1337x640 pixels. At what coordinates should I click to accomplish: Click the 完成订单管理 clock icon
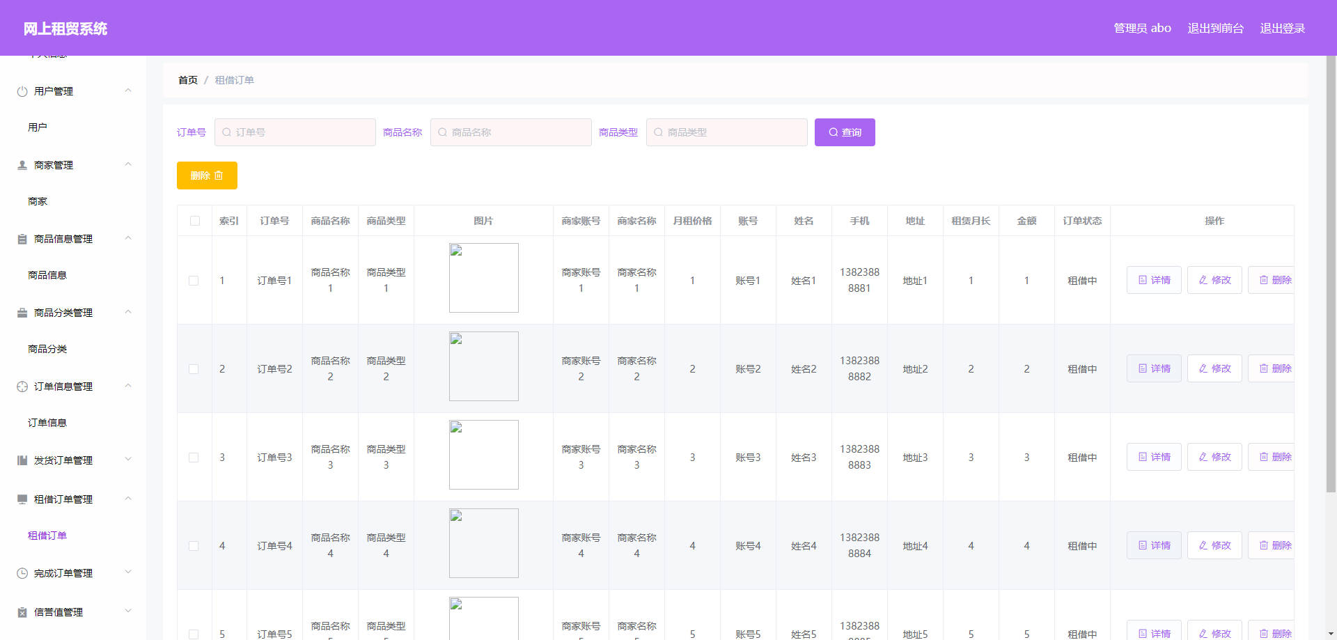point(22,573)
